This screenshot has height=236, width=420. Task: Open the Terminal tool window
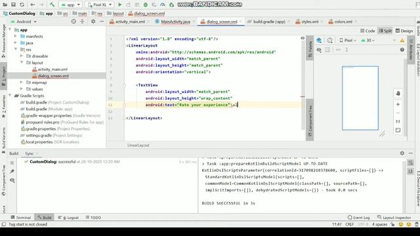[21, 218]
